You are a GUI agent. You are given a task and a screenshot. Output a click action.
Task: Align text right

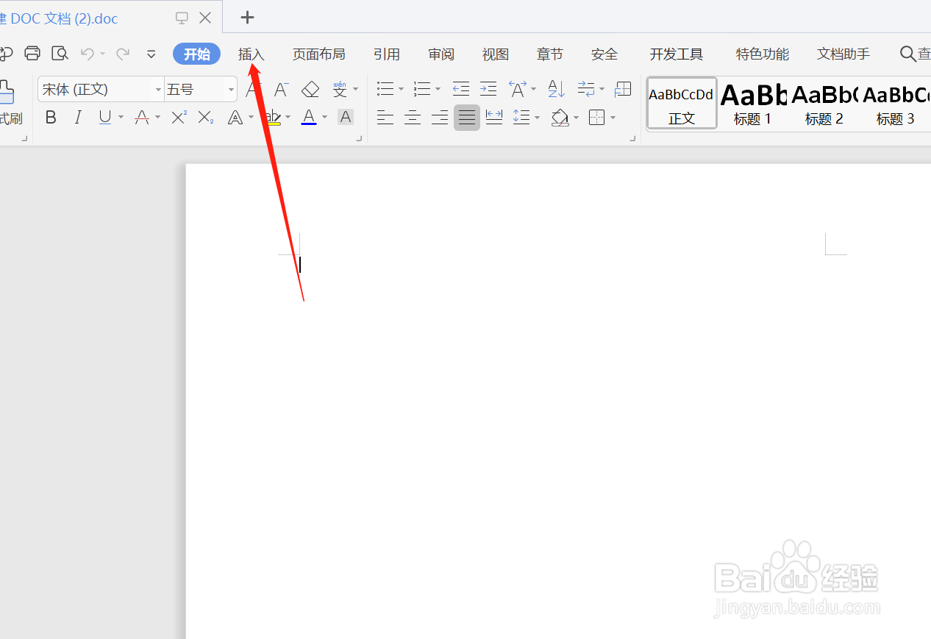point(440,117)
